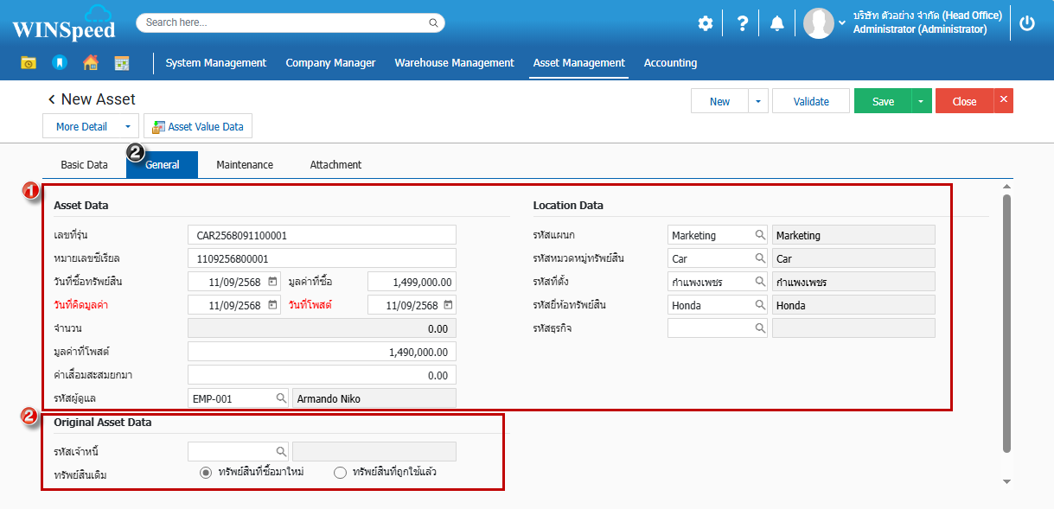
Task: Select the ทรัพย์สินที่ถูกใช้แล้ว radio option
Action: pyautogui.click(x=340, y=473)
